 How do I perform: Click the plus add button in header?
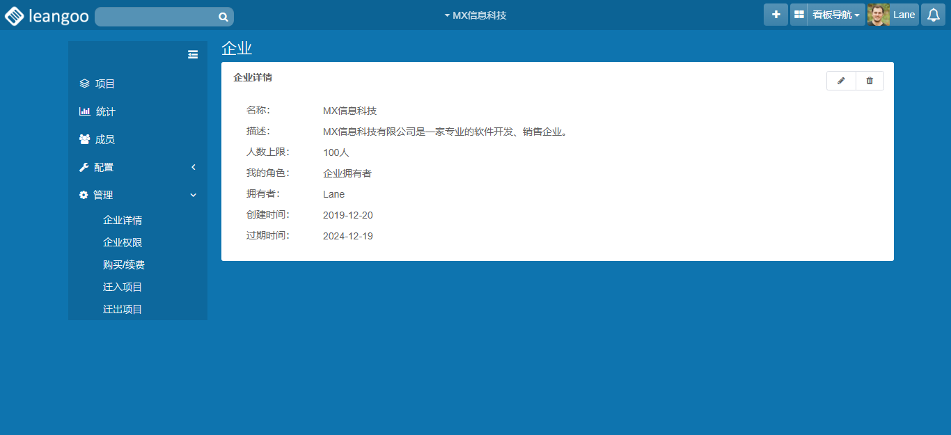click(x=776, y=15)
